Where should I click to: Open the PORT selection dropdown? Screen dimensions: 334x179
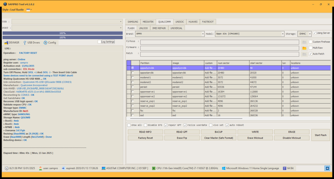click(x=67, y=28)
